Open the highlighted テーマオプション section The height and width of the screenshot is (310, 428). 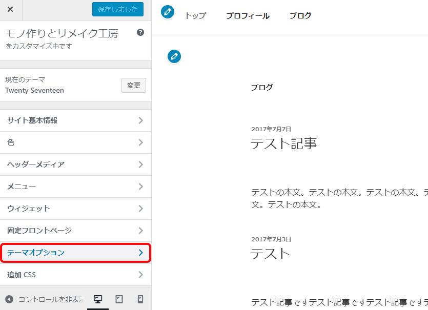[x=75, y=253]
